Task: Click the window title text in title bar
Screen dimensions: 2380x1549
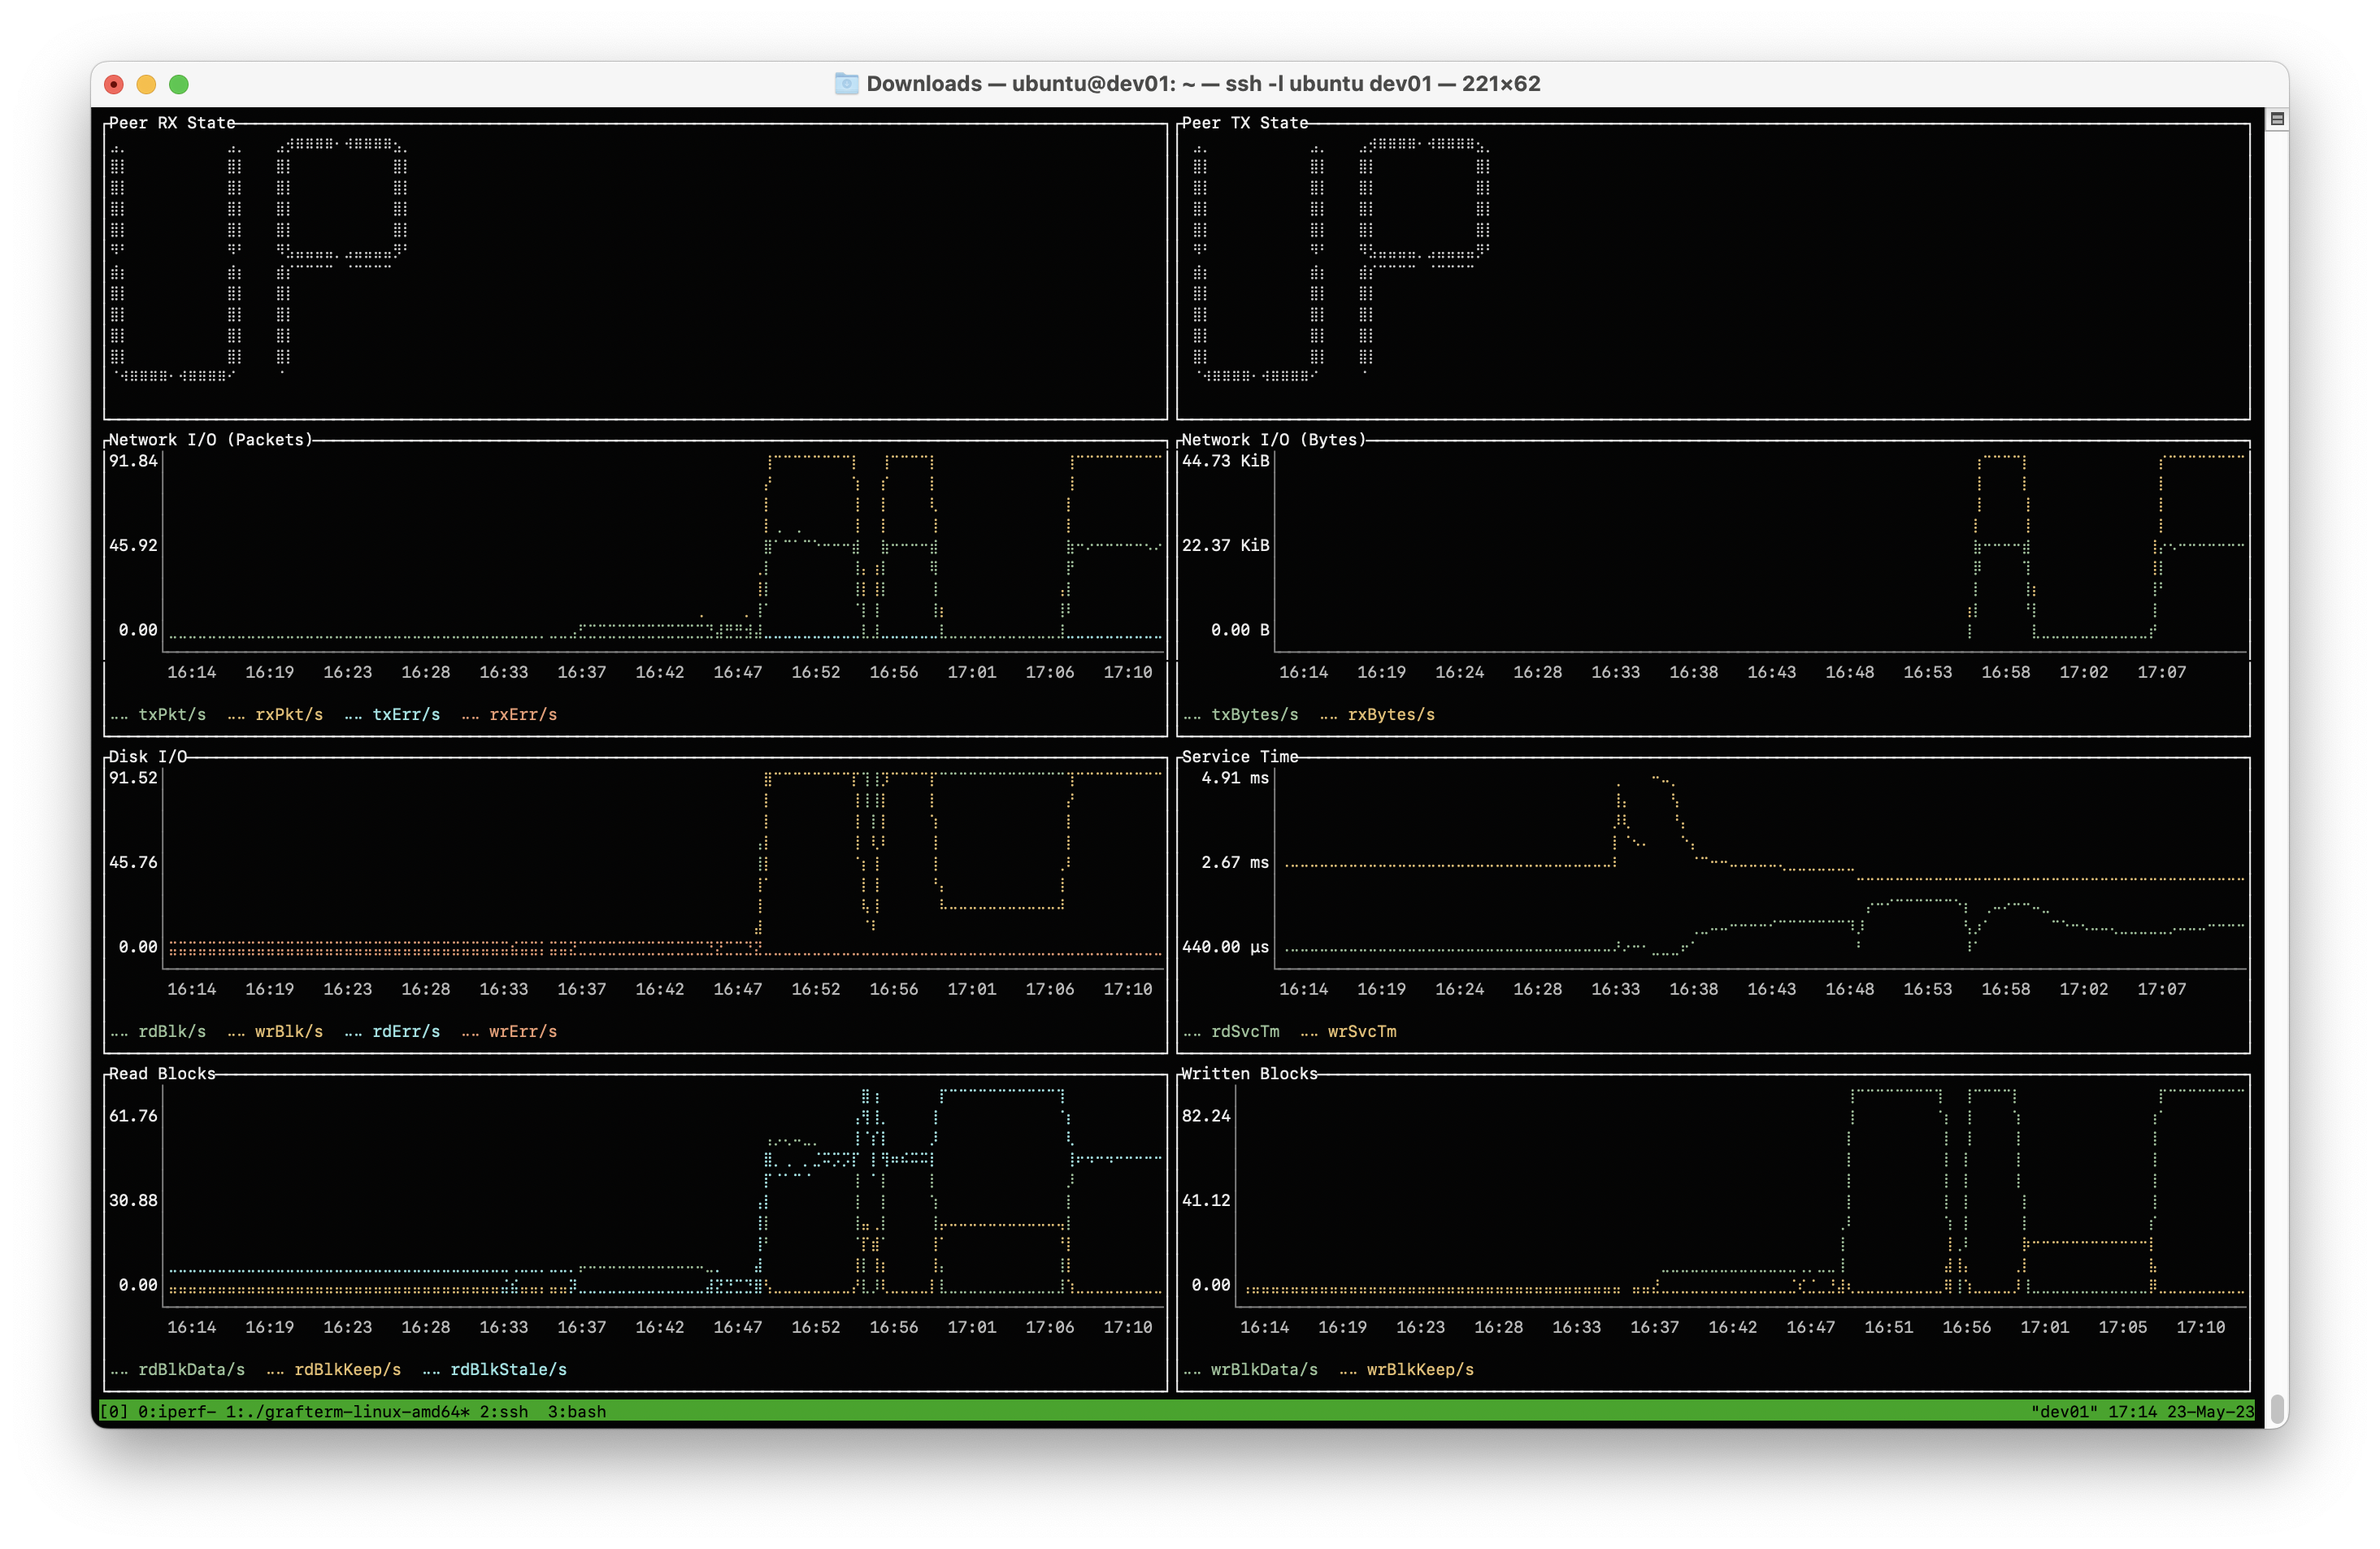Action: coord(1202,84)
